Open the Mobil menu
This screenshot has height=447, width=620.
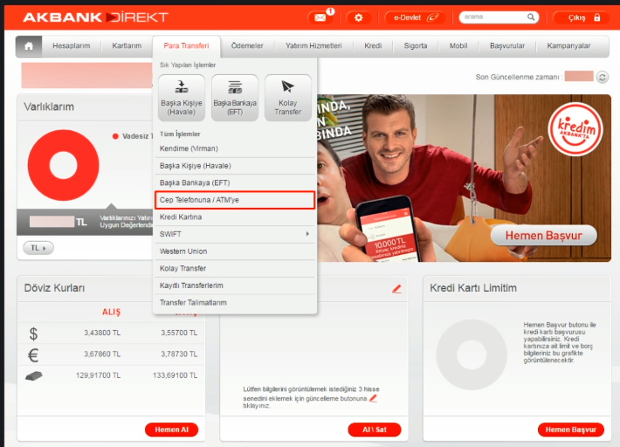(458, 46)
